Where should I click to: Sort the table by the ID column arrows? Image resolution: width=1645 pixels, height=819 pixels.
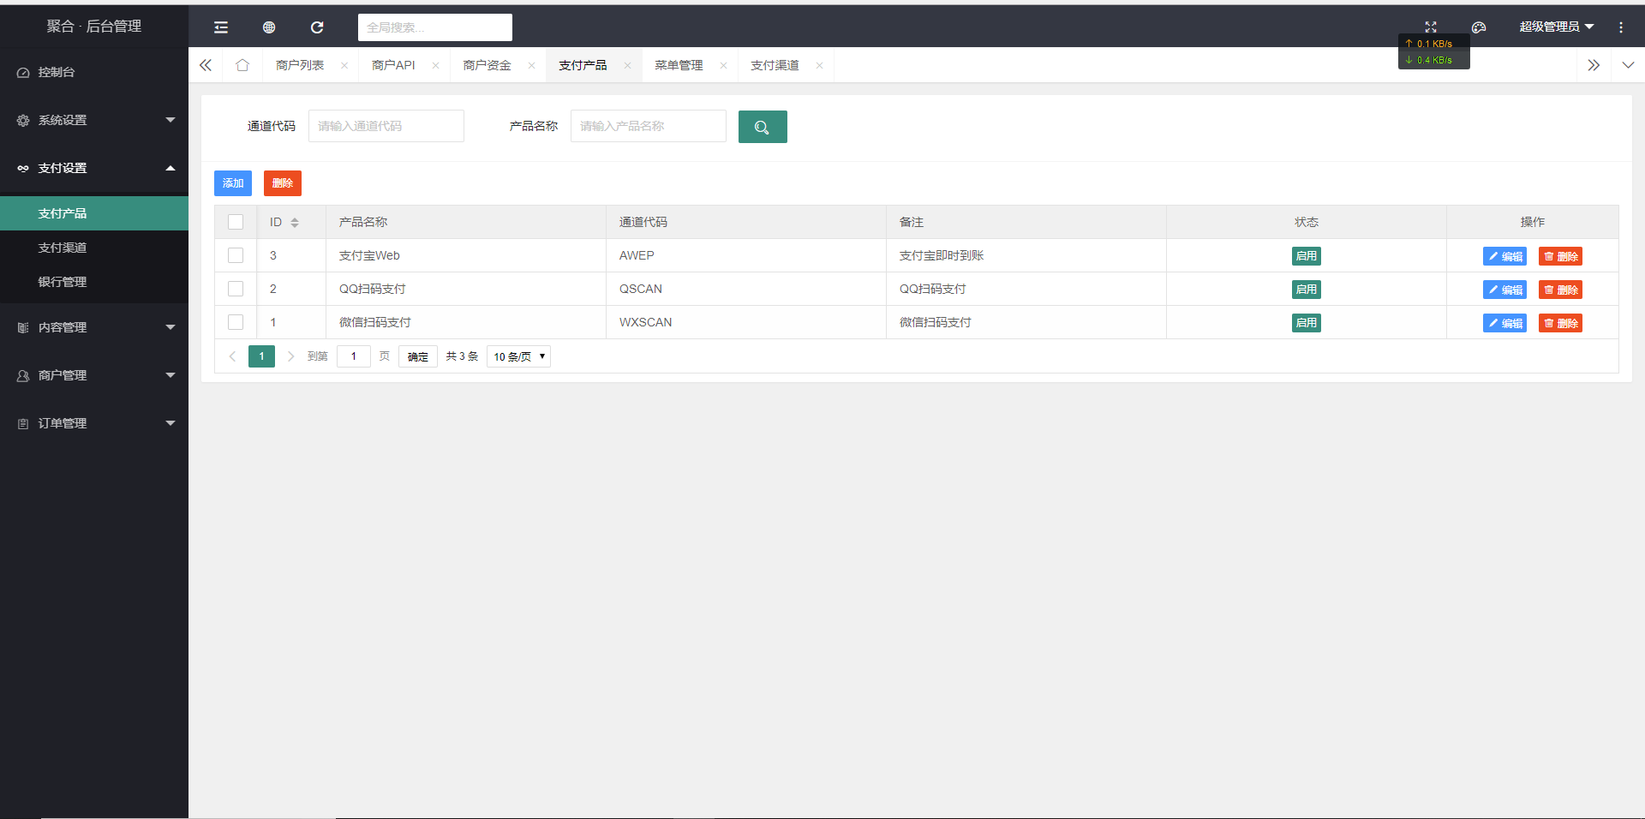click(x=295, y=223)
